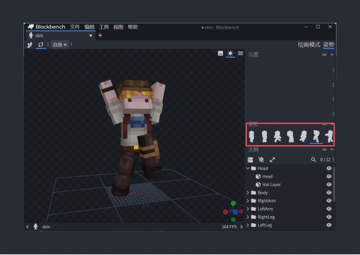Select the Body folder row
The image size is (360, 255).
point(289,193)
